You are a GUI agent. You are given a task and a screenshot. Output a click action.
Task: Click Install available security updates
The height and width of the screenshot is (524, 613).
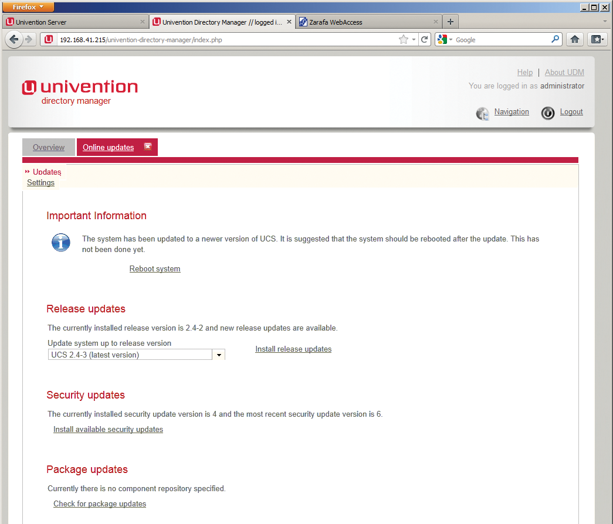click(x=108, y=429)
